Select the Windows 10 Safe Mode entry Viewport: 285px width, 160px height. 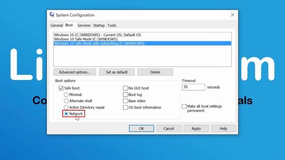coord(142,39)
